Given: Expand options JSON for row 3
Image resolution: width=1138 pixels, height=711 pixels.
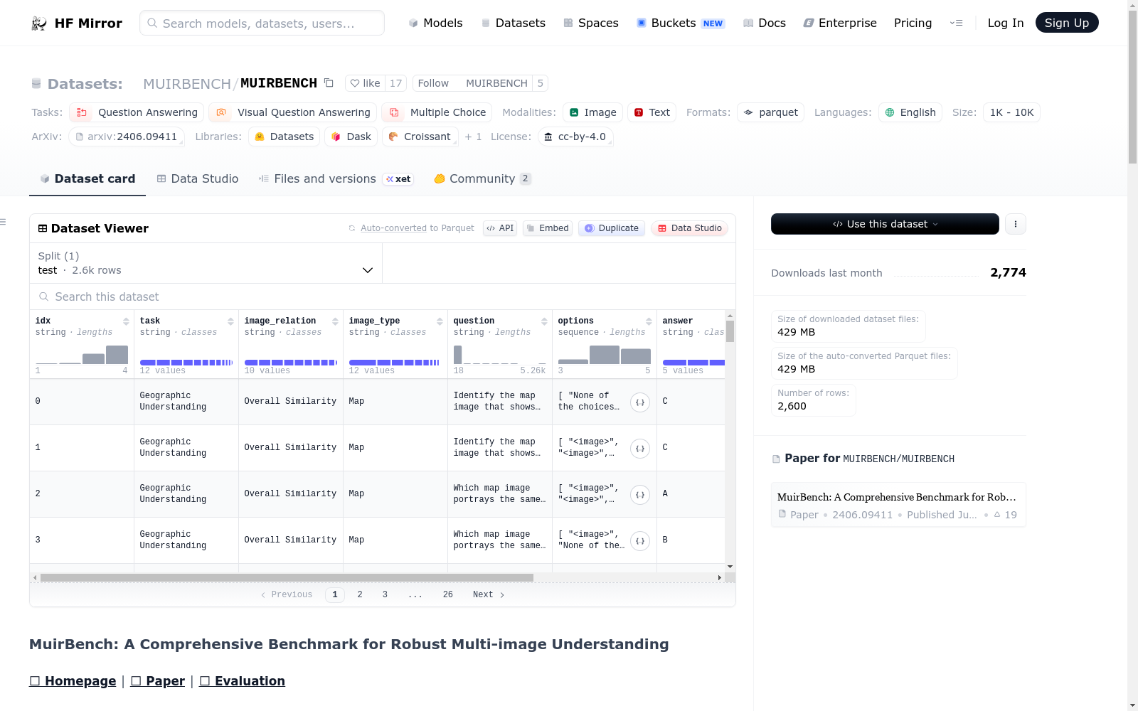Looking at the screenshot, I should coord(640,541).
